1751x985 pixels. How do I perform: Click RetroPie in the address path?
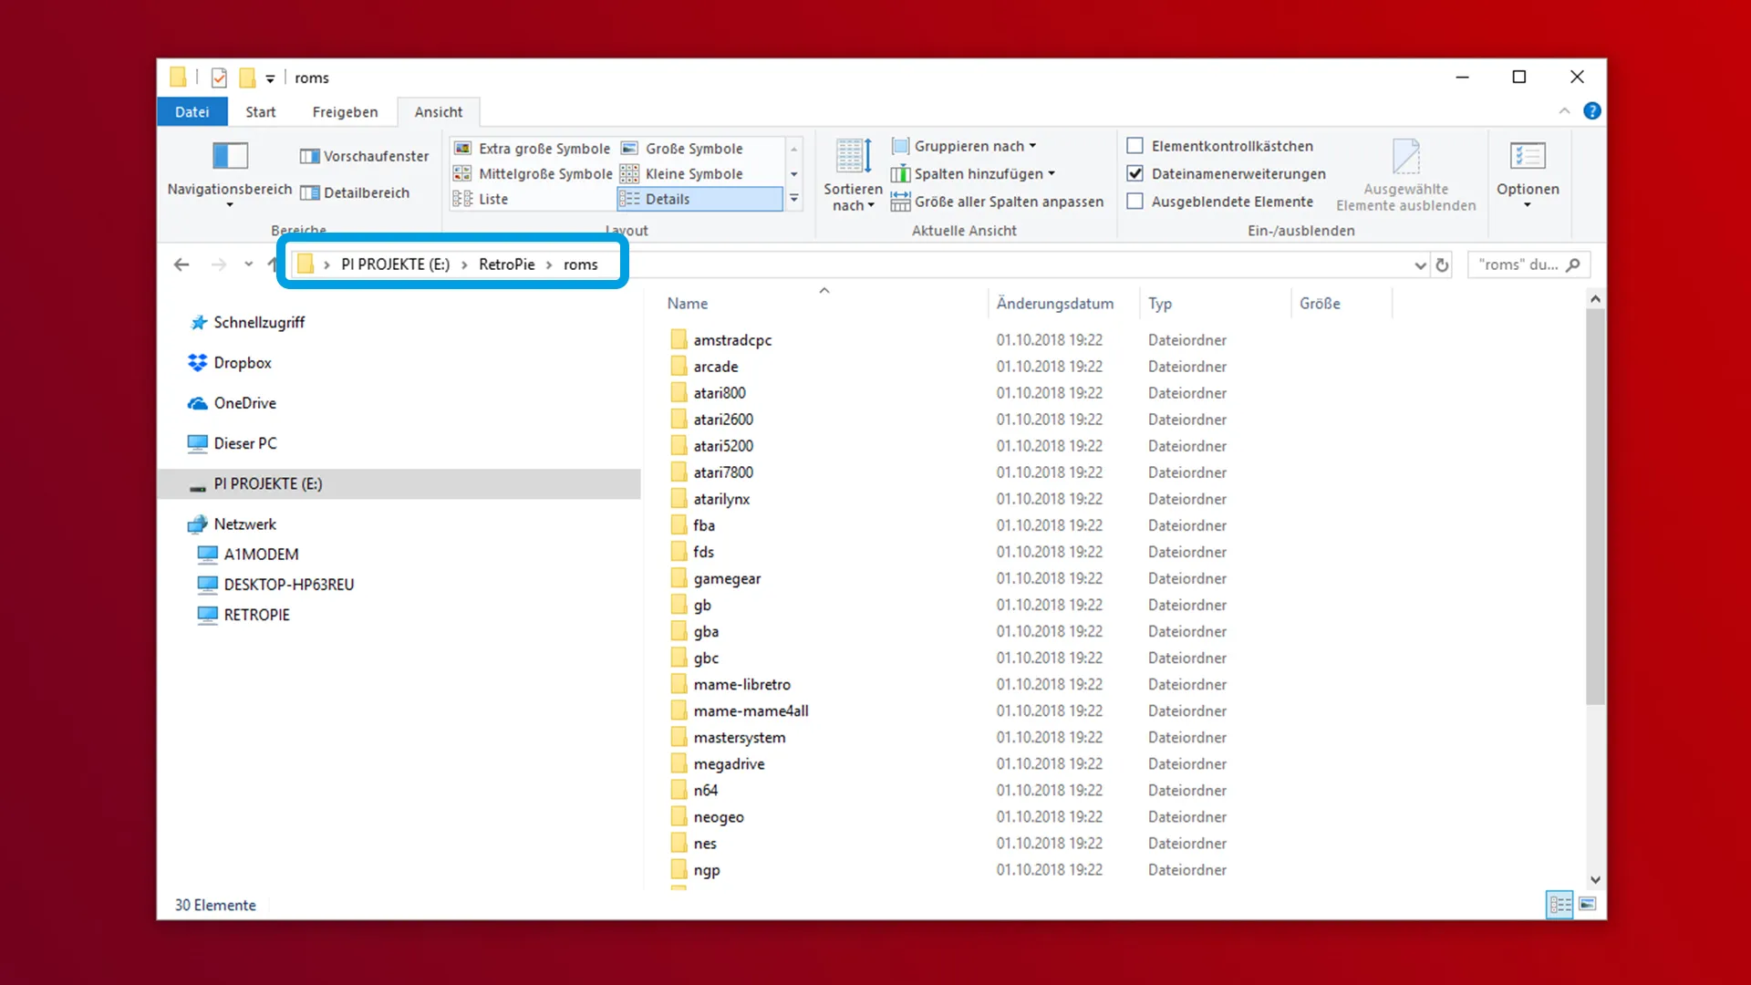click(x=507, y=264)
